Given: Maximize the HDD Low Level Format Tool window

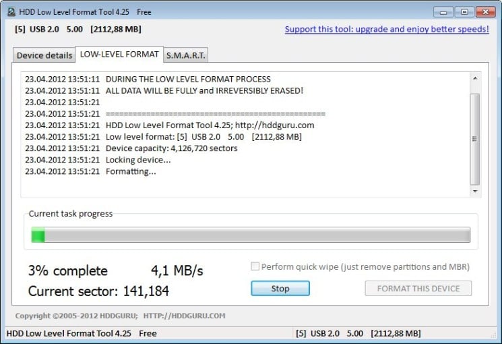Looking at the screenshot, I should (x=464, y=12).
